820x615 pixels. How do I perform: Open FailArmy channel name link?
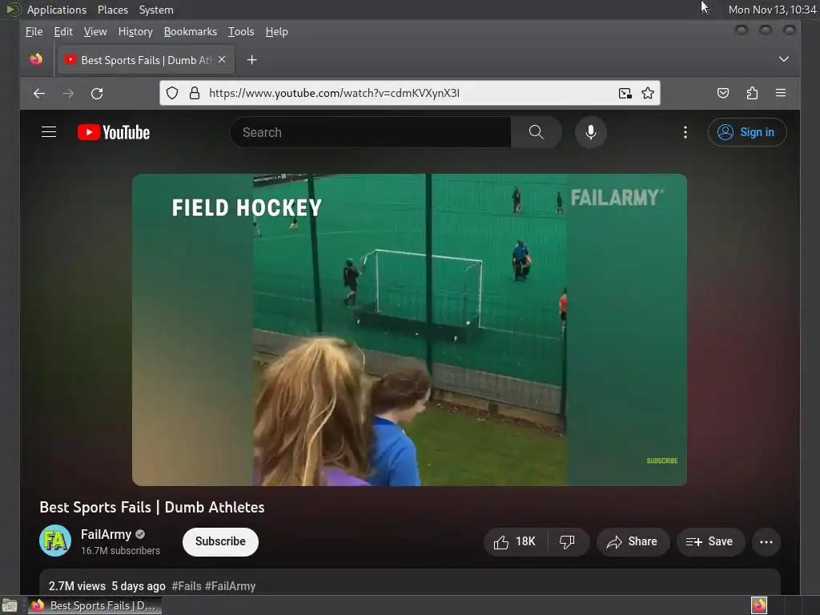point(106,534)
